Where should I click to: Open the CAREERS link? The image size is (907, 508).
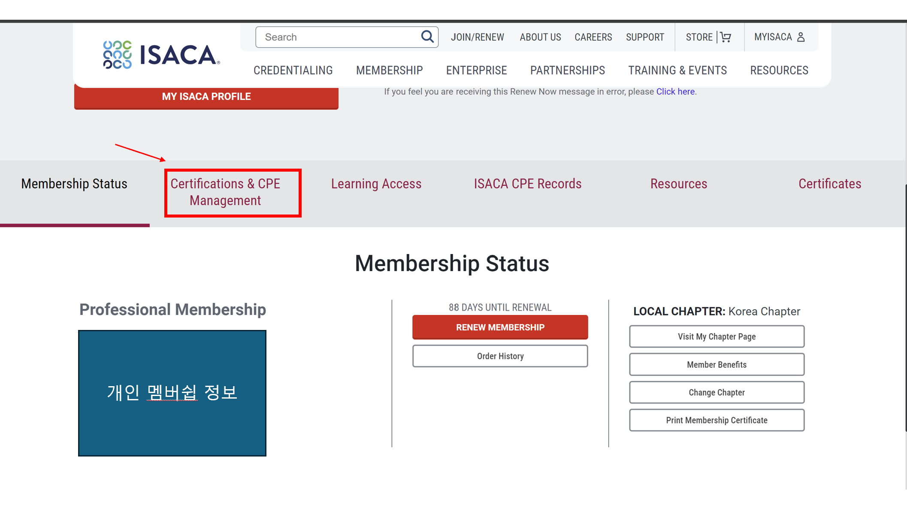pos(593,37)
